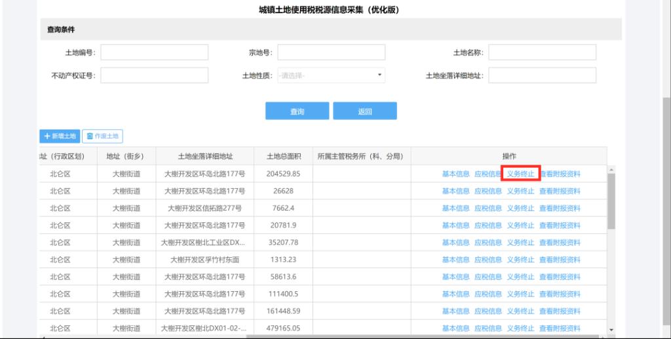Open 义务终止 in the first table row

pyautogui.click(x=521, y=174)
